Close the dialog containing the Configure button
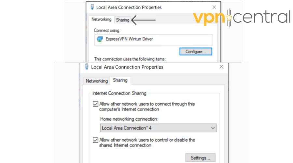 pyautogui.click(x=214, y=7)
